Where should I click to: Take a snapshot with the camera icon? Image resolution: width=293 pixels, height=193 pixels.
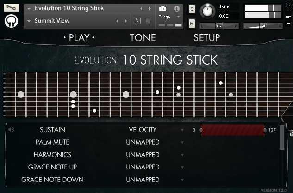(162, 9)
